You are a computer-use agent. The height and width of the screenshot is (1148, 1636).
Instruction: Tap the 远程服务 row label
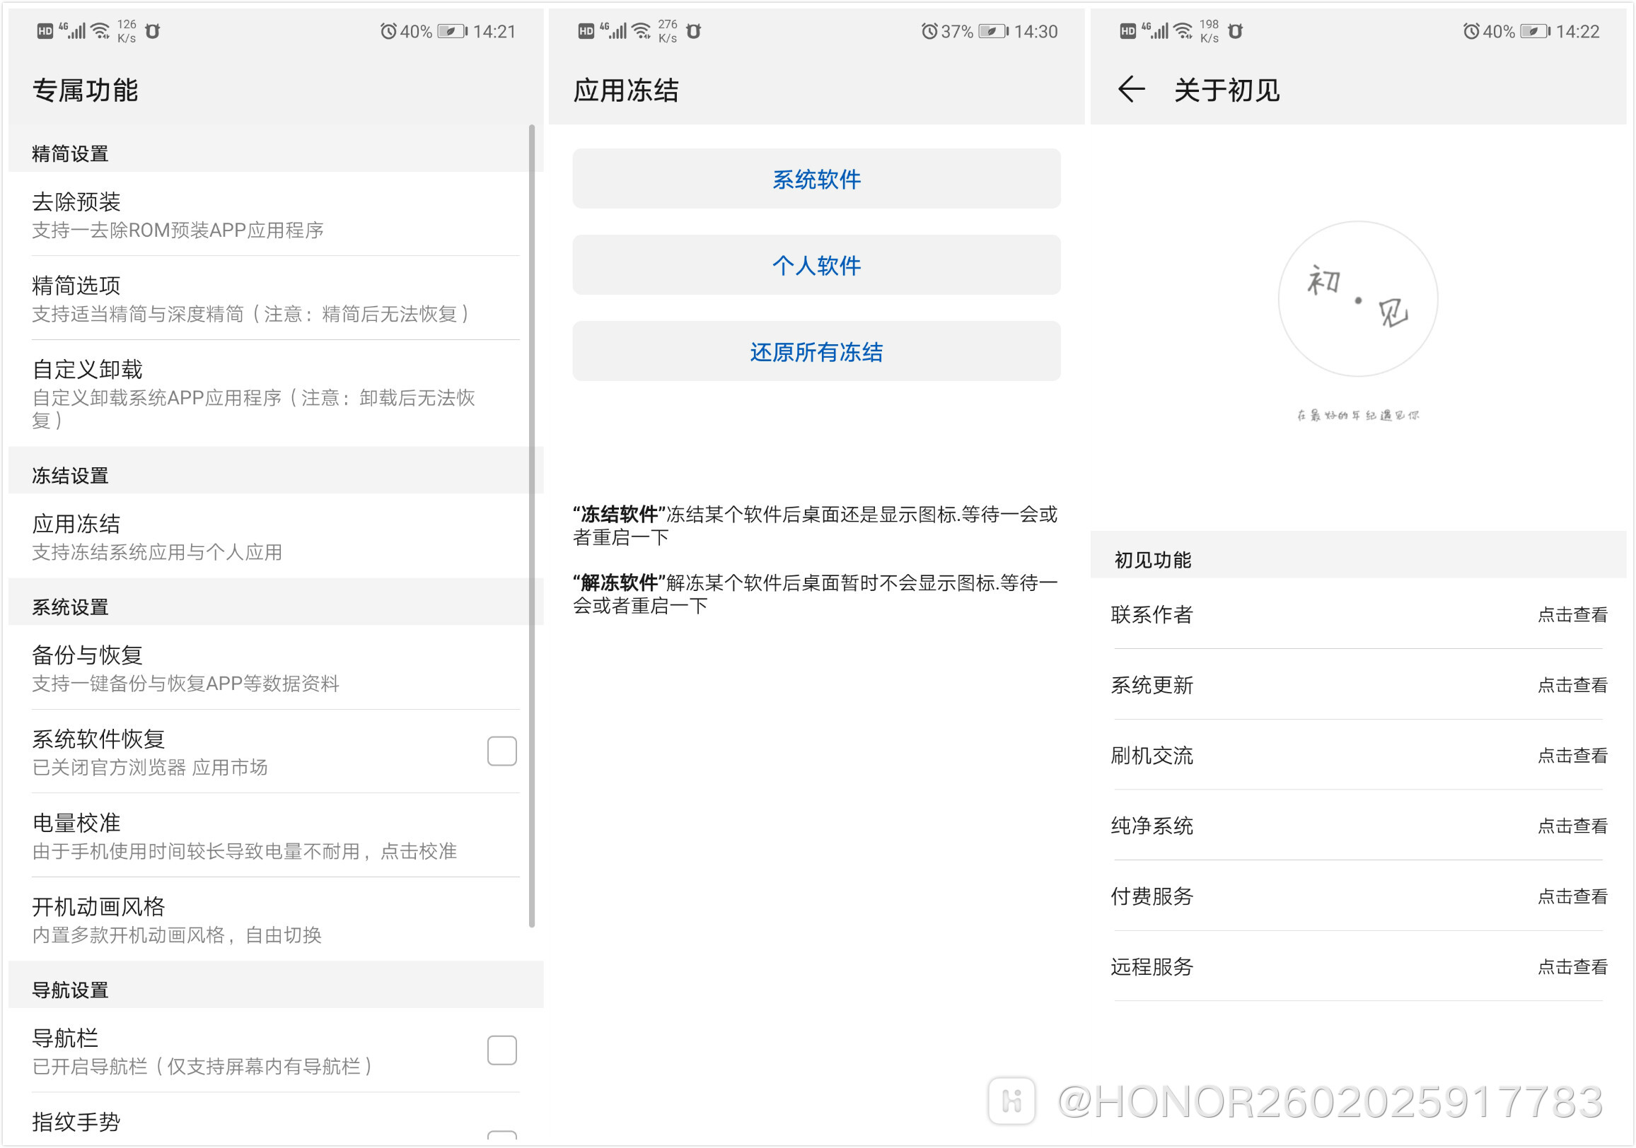coord(1151,967)
